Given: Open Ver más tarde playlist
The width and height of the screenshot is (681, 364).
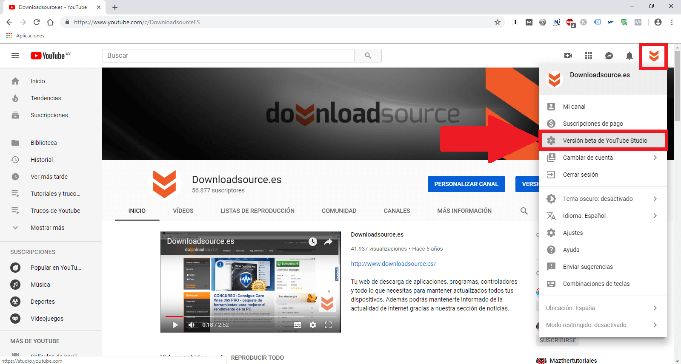Looking at the screenshot, I should [51, 177].
